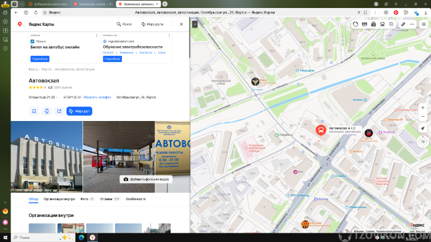Open the browser downloads icon
Image resolution: width=431 pixels, height=242 pixels.
coord(425,12)
